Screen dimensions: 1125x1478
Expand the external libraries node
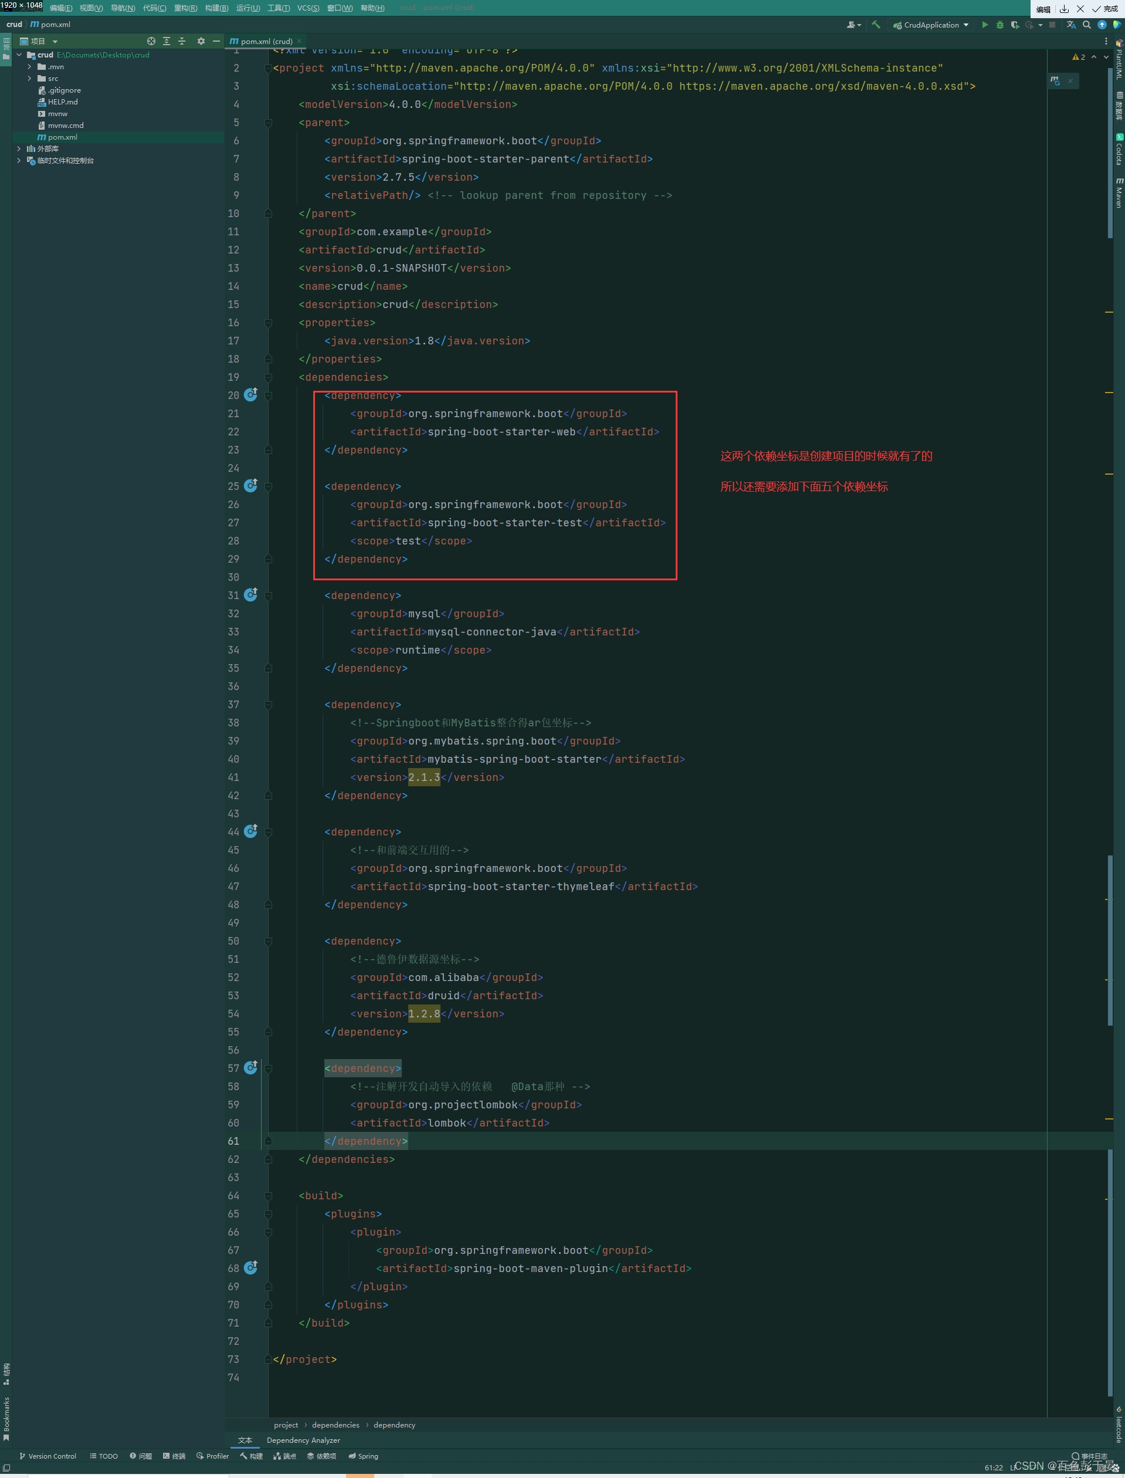(19, 148)
